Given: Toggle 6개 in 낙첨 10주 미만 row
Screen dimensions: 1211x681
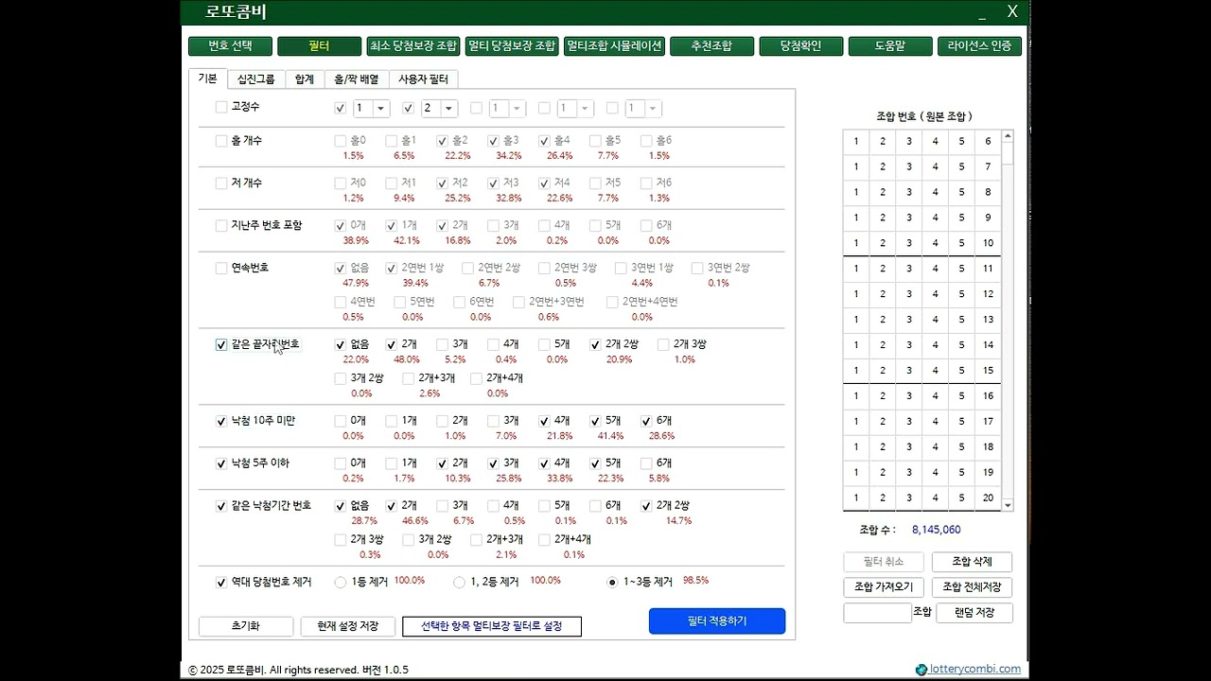Looking at the screenshot, I should [x=646, y=422].
